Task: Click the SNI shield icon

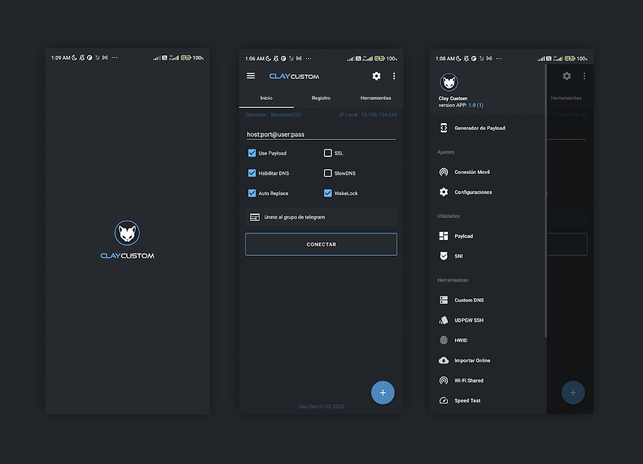Action: tap(444, 256)
